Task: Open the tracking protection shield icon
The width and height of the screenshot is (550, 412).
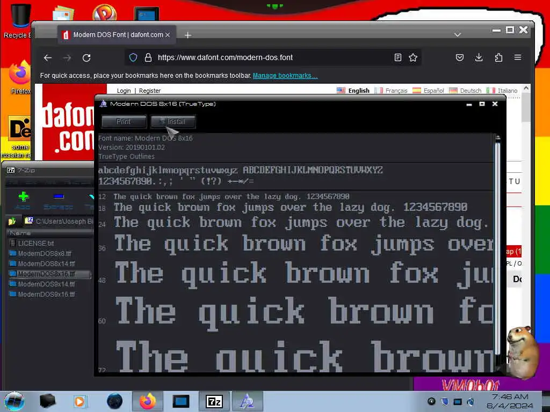Action: pos(133,57)
